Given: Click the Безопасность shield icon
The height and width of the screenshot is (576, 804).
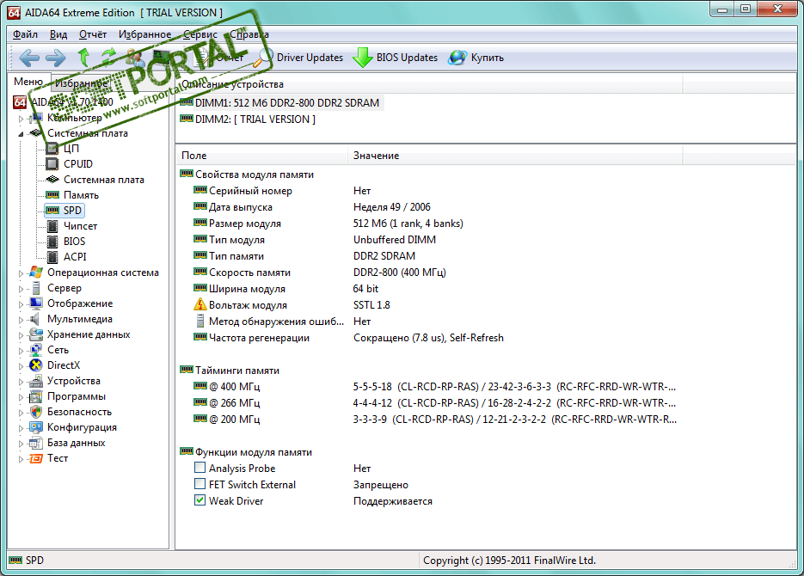Looking at the screenshot, I should click(36, 412).
